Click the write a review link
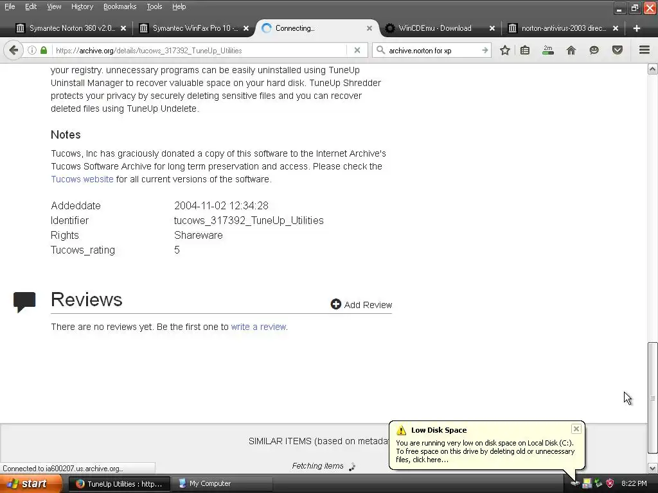The image size is (658, 493). [x=258, y=327]
